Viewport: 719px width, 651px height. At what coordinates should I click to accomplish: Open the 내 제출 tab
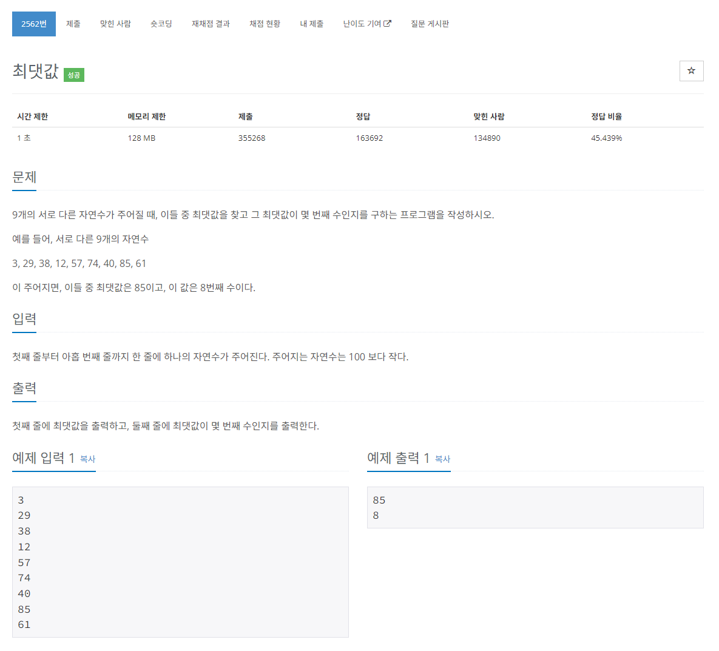click(312, 24)
